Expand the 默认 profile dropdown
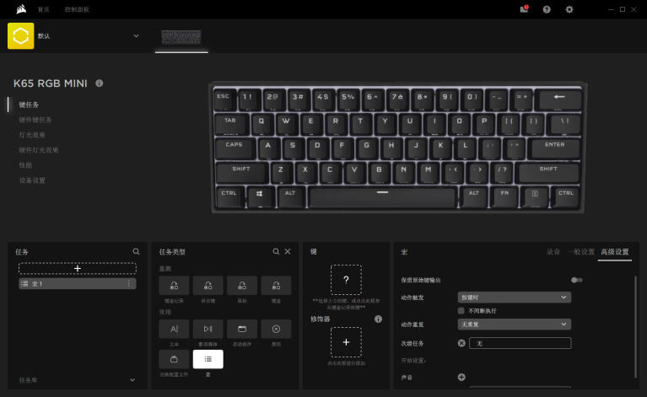The image size is (647, 397). point(136,36)
